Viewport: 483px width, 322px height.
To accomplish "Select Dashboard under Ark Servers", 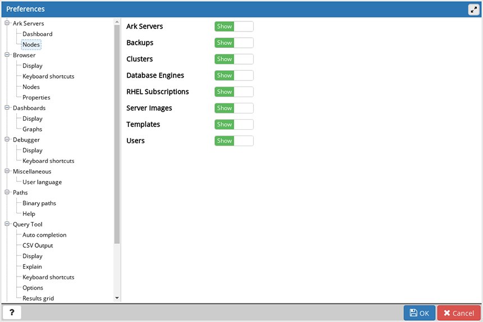I will coord(37,34).
